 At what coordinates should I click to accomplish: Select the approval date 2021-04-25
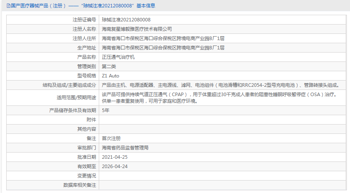(x=115, y=158)
